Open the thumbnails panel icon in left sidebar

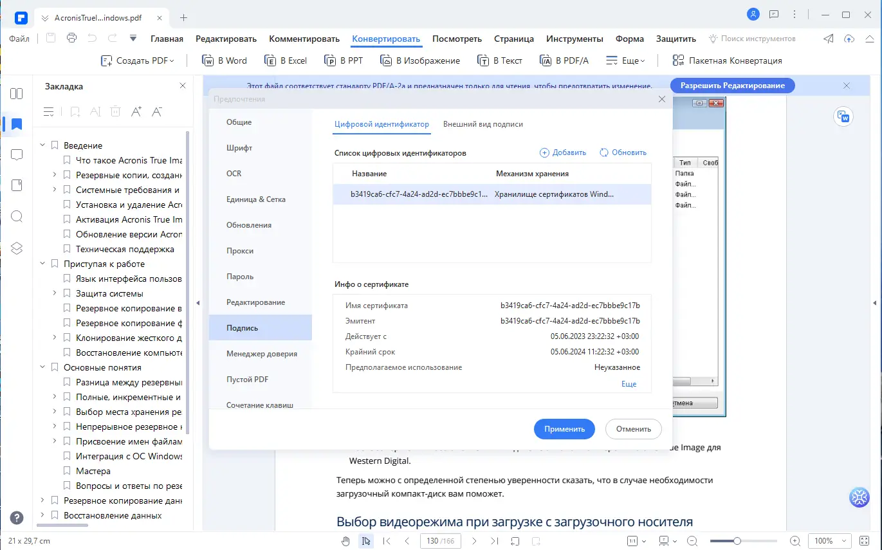tap(17, 93)
